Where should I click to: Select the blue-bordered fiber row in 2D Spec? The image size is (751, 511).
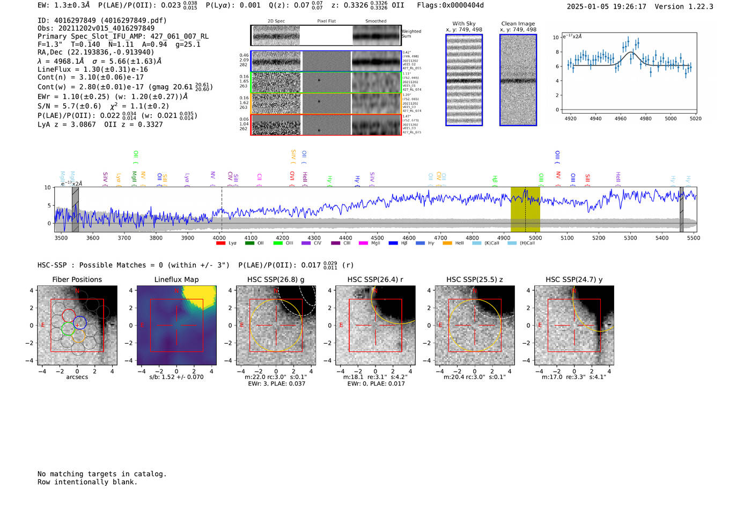pyautogui.click(x=326, y=61)
